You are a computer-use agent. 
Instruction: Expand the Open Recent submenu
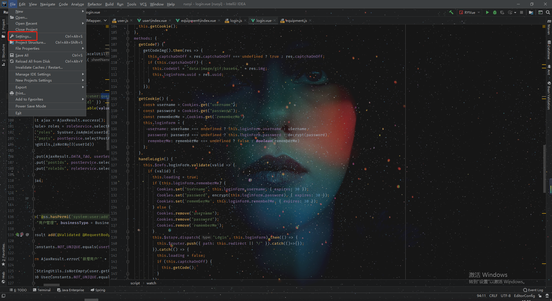click(47, 24)
